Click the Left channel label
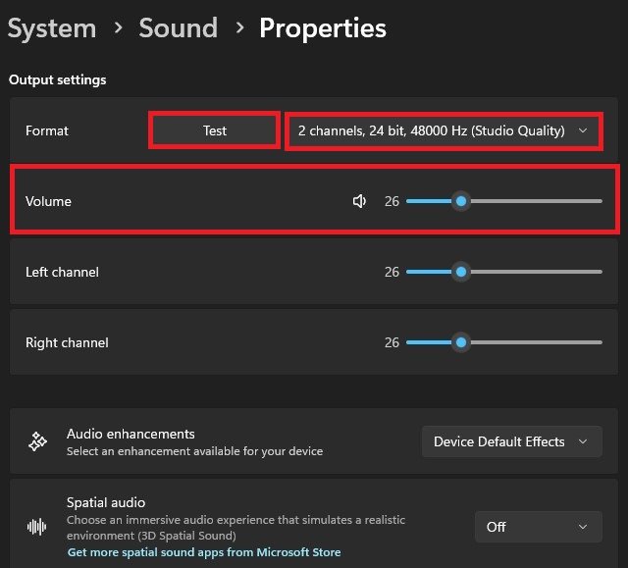Screen dimensions: 628x568 click(62, 272)
